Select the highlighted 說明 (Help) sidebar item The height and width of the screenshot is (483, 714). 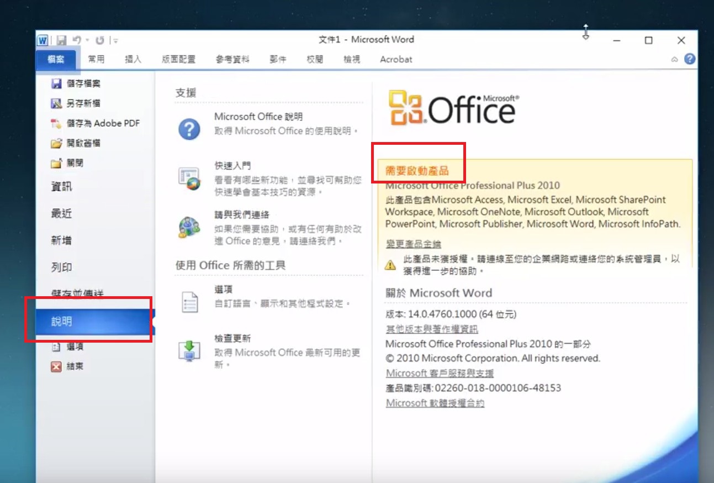[95, 322]
